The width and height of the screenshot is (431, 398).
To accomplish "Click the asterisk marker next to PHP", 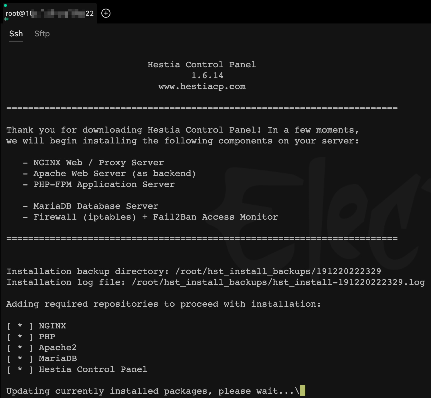I will pos(20,337).
